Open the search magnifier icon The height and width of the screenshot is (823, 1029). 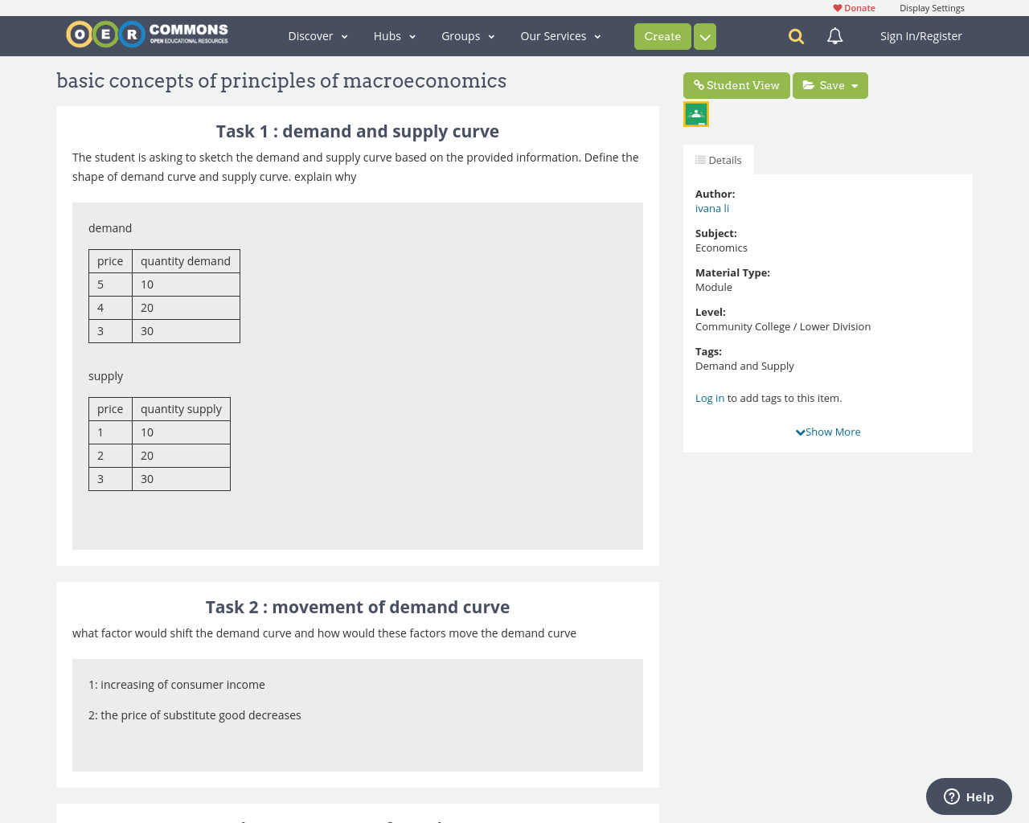[x=796, y=36]
